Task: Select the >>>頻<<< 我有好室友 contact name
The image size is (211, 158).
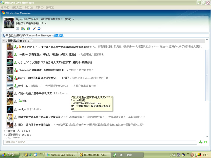Action: point(47,55)
